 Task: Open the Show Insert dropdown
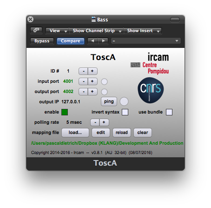tap(142, 31)
